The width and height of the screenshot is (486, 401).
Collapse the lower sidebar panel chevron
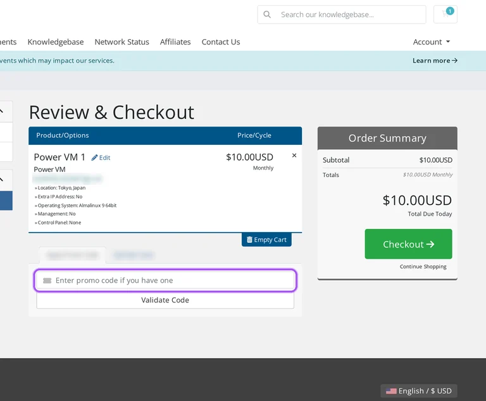(x=1, y=180)
